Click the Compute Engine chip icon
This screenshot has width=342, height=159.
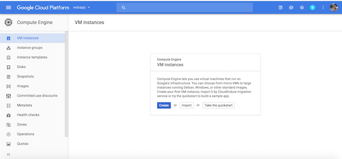[9, 22]
